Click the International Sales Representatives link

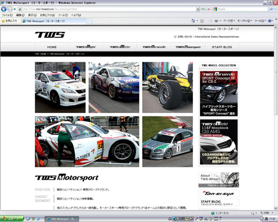click(217, 37)
